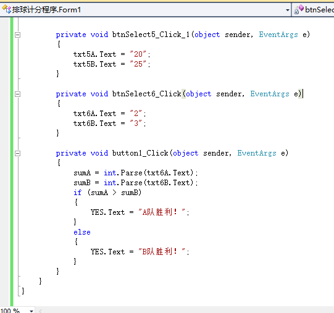The height and width of the screenshot is (313, 334).
Task: Click txt5A.Text in the code
Action: [95, 54]
